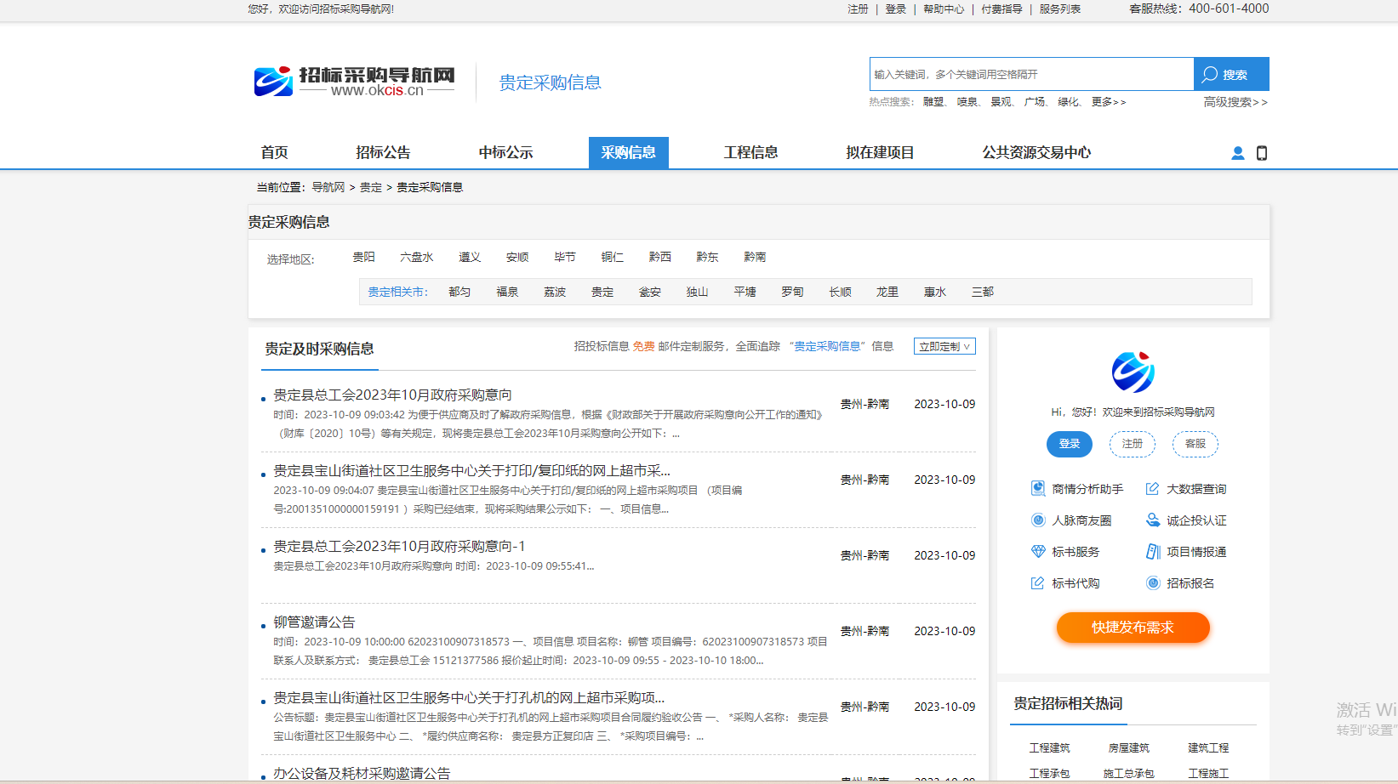Open 人脉商友圈 tool
Screen dimensions: 1398x784
click(x=1071, y=520)
